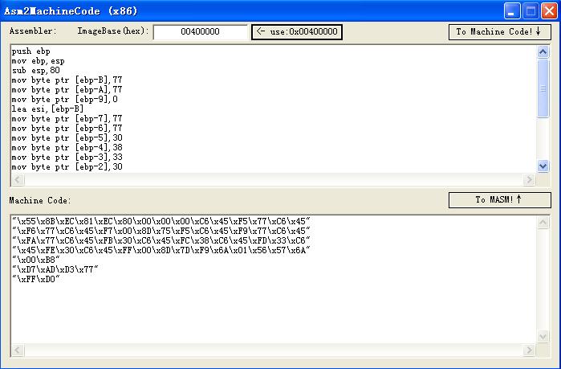This screenshot has height=369, width=561.
Task: Focus the ImageBase (hex) input field
Action: (201, 32)
